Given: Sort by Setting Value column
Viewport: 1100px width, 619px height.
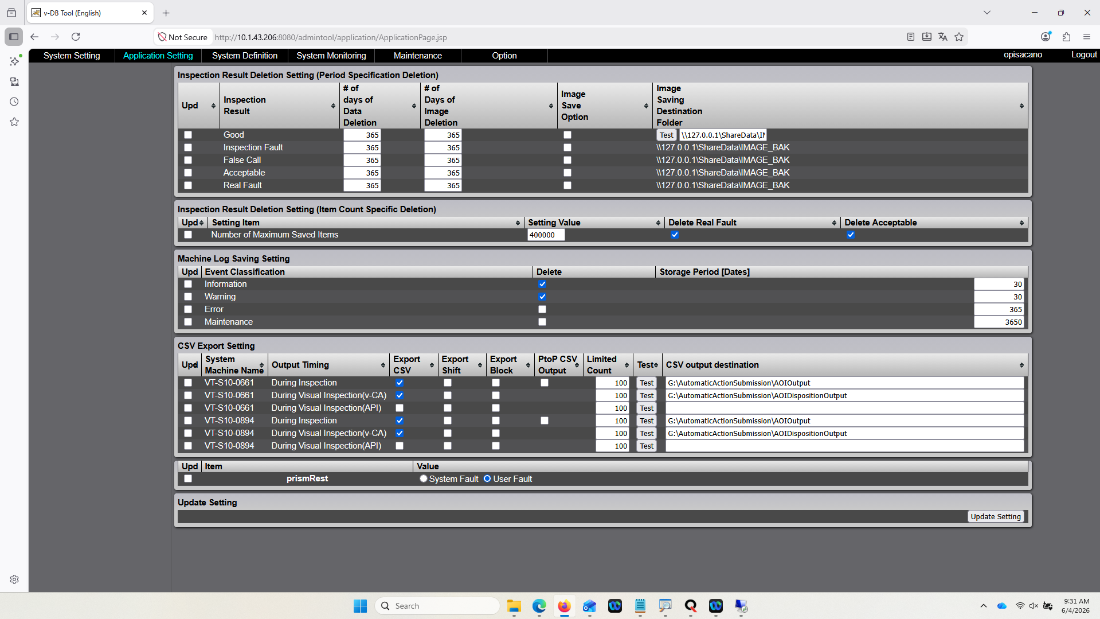Looking at the screenshot, I should pyautogui.click(x=658, y=223).
